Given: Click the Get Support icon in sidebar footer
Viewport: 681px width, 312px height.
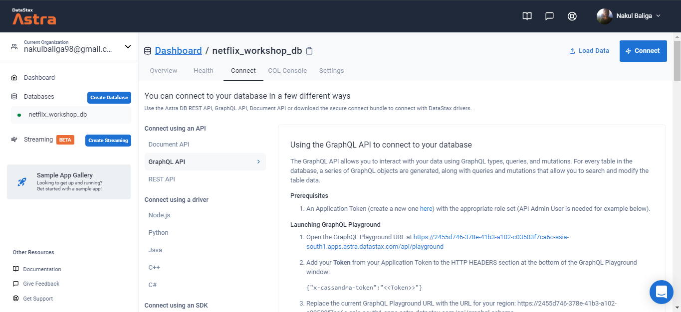Looking at the screenshot, I should 16,298.
